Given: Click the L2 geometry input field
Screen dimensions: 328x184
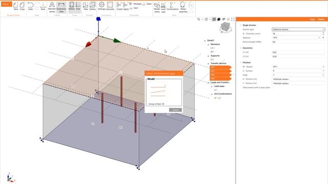Looking at the screenshot, I should (298, 57).
